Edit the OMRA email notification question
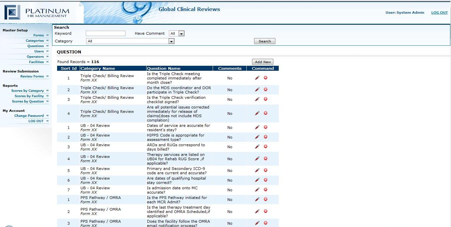The image size is (451, 227). [x=257, y=223]
